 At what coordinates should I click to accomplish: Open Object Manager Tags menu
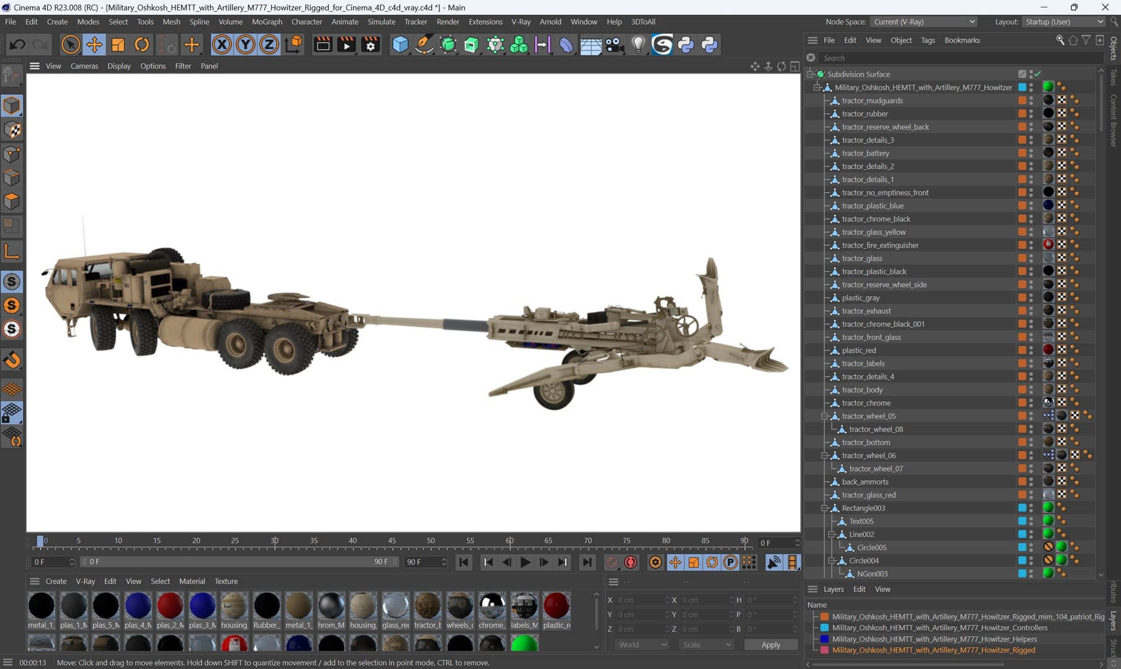pyautogui.click(x=928, y=40)
